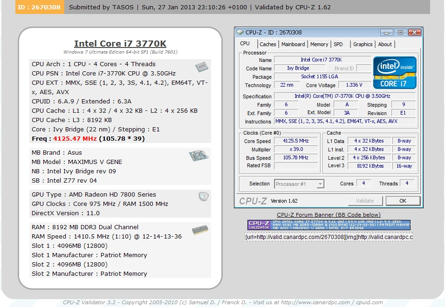Minimize the CPU-Z window
Screen dimensions: 445x307
386,33
